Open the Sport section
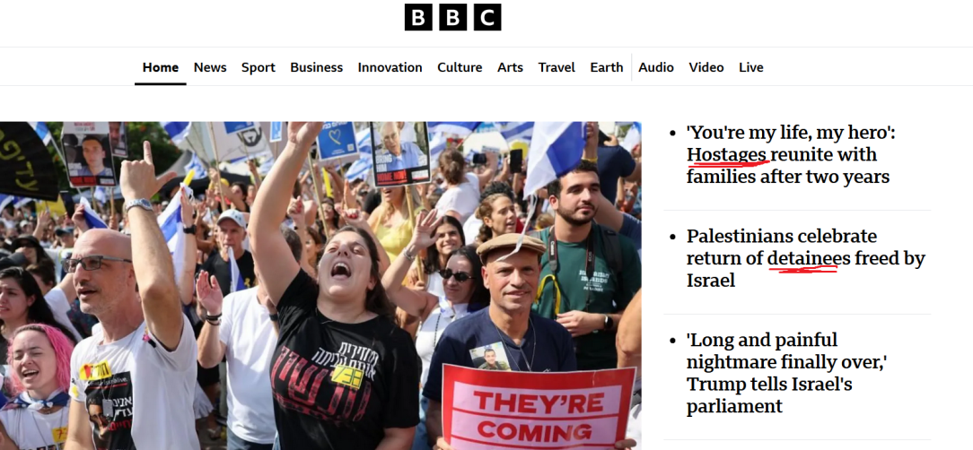Viewport: 973px width, 450px height. pyautogui.click(x=259, y=67)
